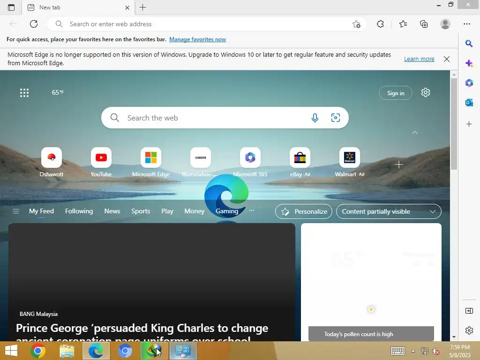Focus the Search the web box
The image size is (480, 360).
(225, 118)
